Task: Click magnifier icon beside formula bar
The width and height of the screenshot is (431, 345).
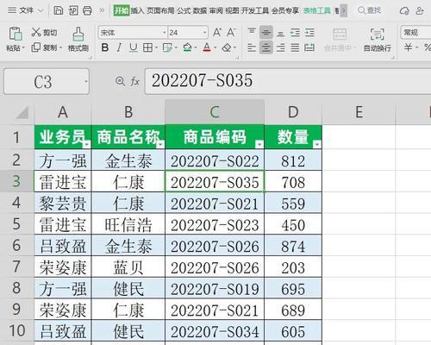Action: 120,81
